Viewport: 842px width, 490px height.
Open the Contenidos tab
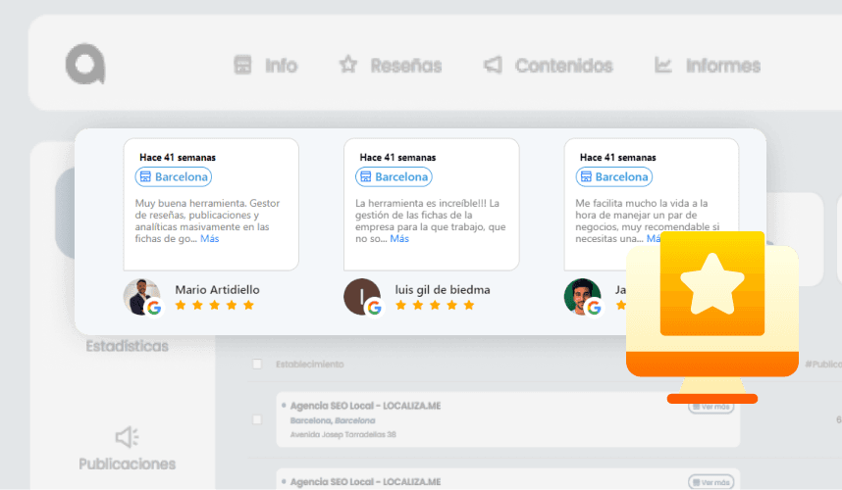[549, 66]
